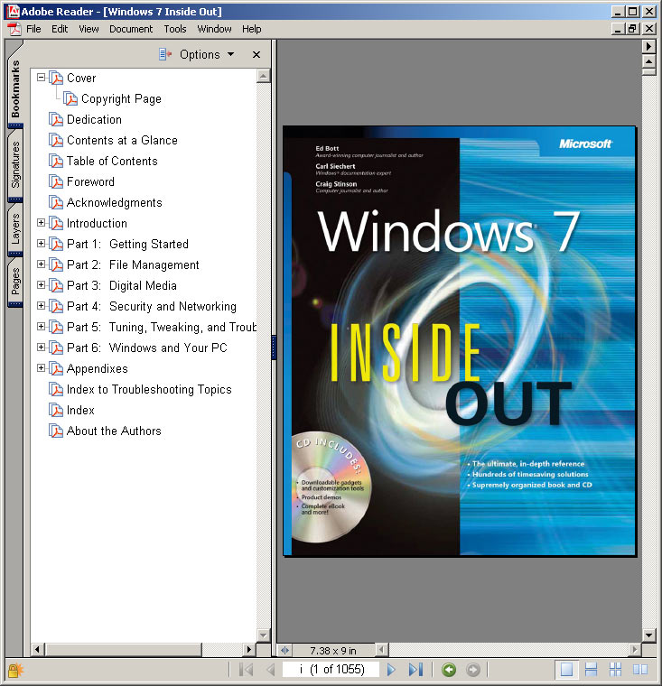
Task: Click the bookmarks panel scroll-down arrow
Action: click(263, 635)
